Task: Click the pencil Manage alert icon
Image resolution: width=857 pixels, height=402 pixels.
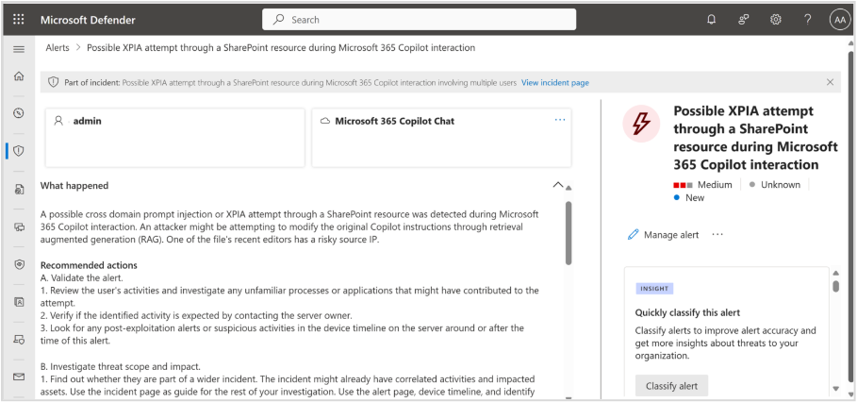Action: pos(633,235)
